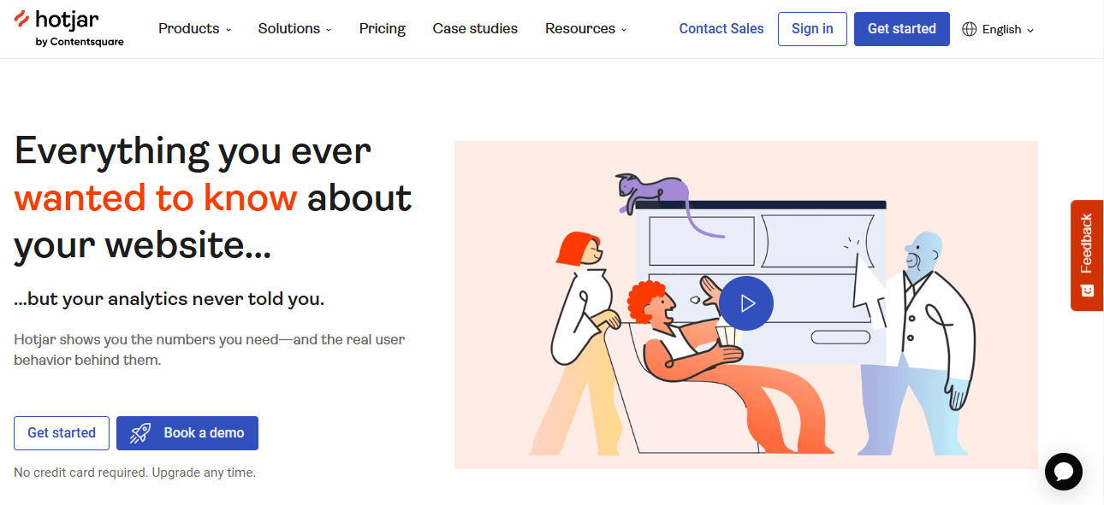Click Get started below the hero text
1104x505 pixels.
click(x=62, y=433)
